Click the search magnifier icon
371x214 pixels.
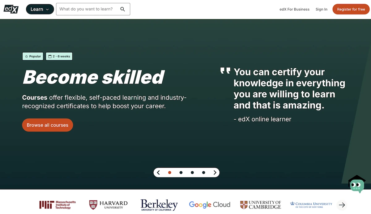[x=123, y=9]
